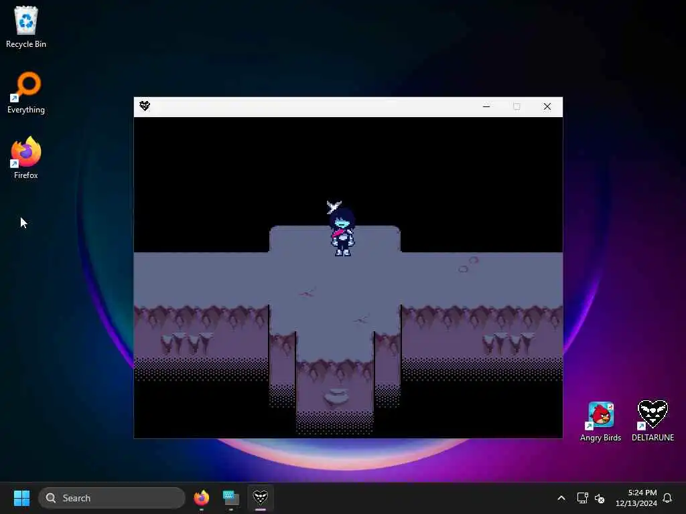Screen dimensions: 686x514
Task: Close the DELTARUNE game window
Action: pos(547,106)
